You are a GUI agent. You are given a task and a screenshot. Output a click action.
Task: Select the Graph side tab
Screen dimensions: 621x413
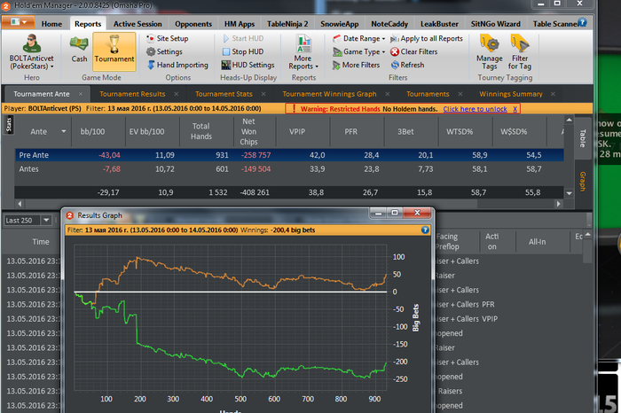583,181
